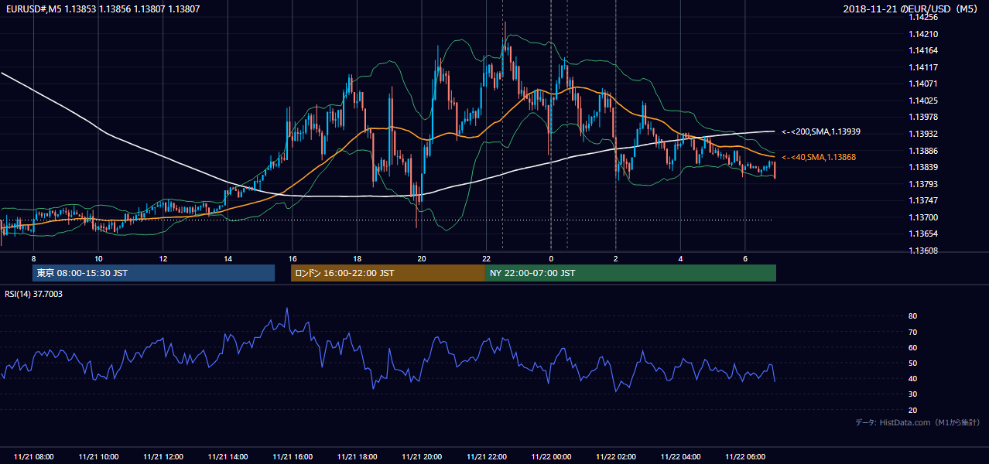Click price axis value 1.13793
Viewport: 989px width, 464px height.
point(923,184)
